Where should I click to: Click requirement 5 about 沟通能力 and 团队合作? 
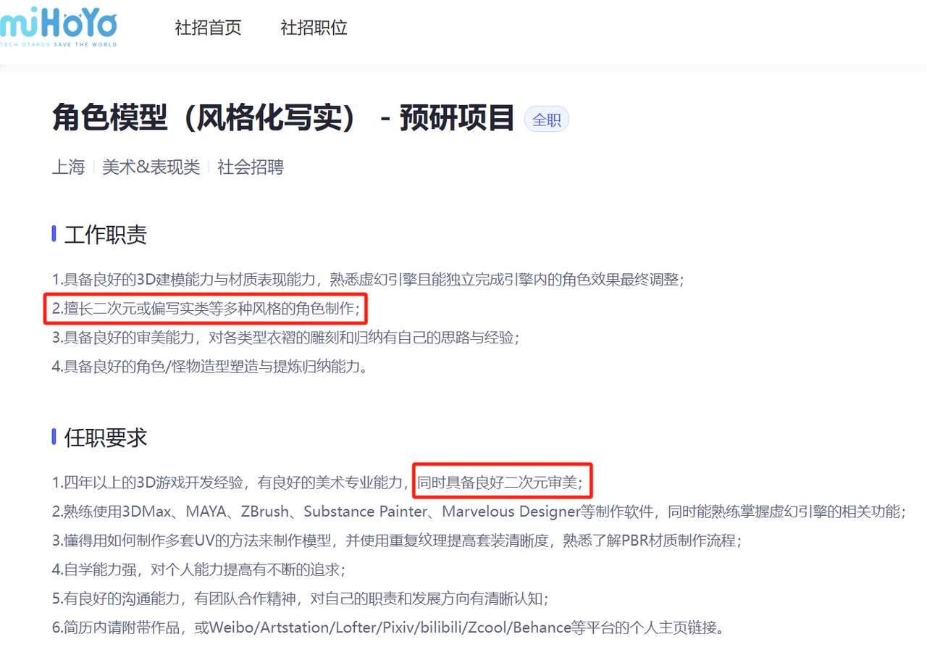click(301, 599)
